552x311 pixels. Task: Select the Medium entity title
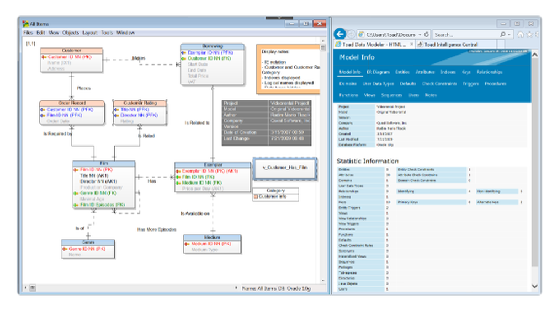click(213, 238)
